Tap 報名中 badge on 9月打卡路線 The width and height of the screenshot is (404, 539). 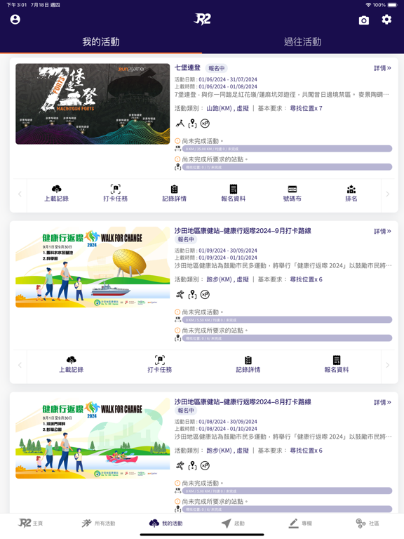tap(186, 239)
